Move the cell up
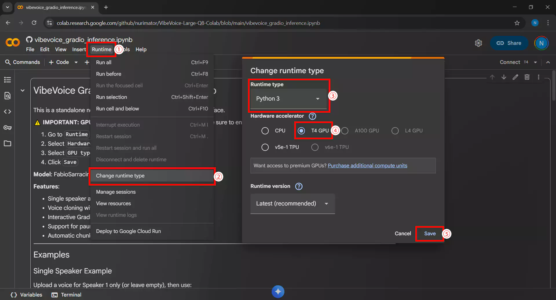 click(492, 77)
